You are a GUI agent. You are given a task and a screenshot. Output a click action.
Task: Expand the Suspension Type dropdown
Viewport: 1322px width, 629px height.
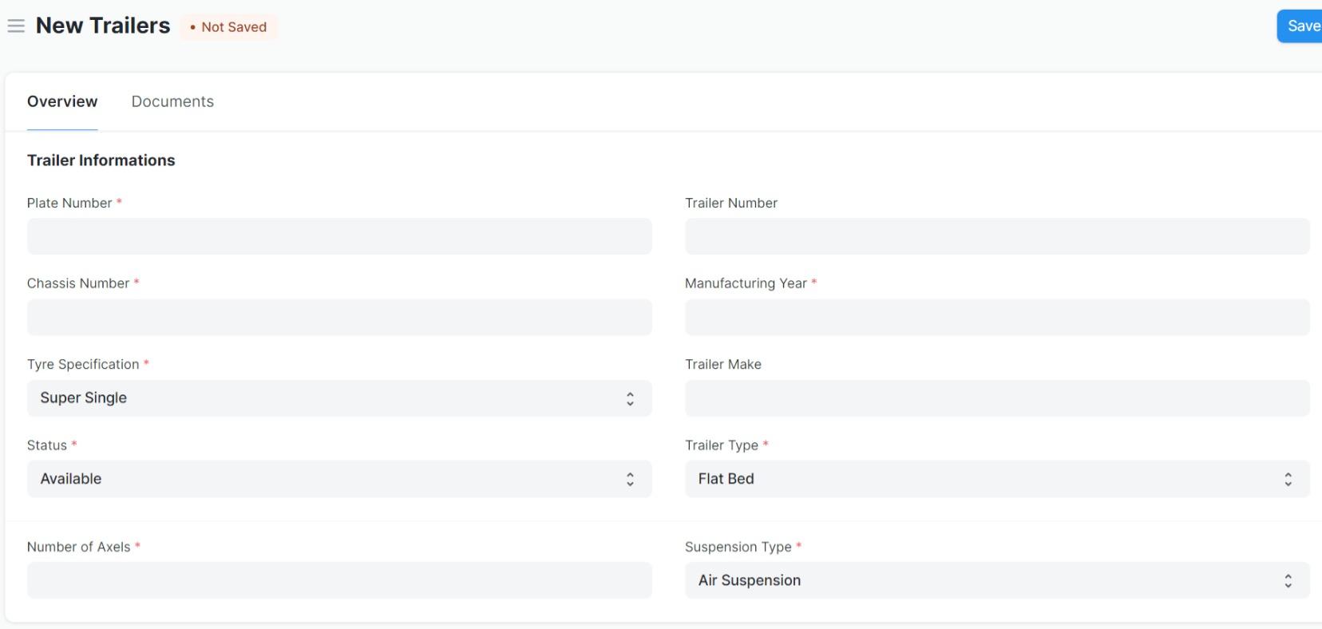(997, 580)
